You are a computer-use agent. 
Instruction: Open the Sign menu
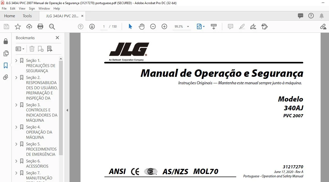pos(32,9)
